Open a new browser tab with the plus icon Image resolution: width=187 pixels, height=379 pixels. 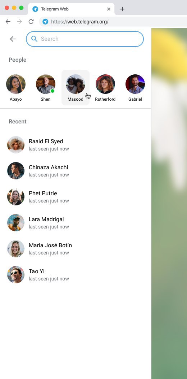click(x=122, y=9)
